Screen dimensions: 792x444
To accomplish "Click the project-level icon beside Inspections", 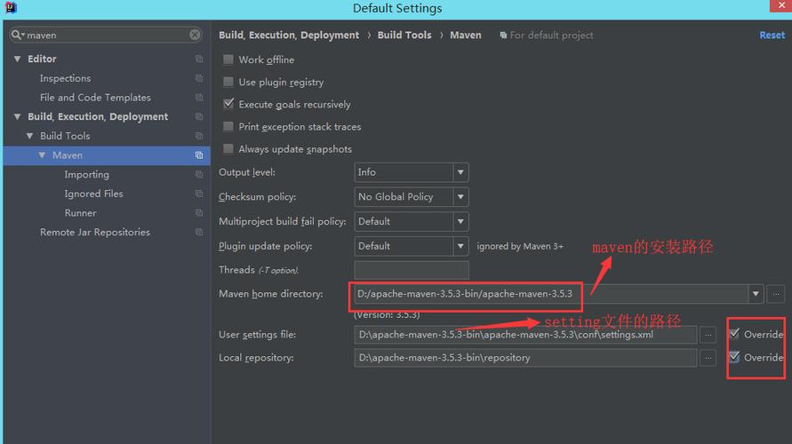I will pyautogui.click(x=199, y=78).
